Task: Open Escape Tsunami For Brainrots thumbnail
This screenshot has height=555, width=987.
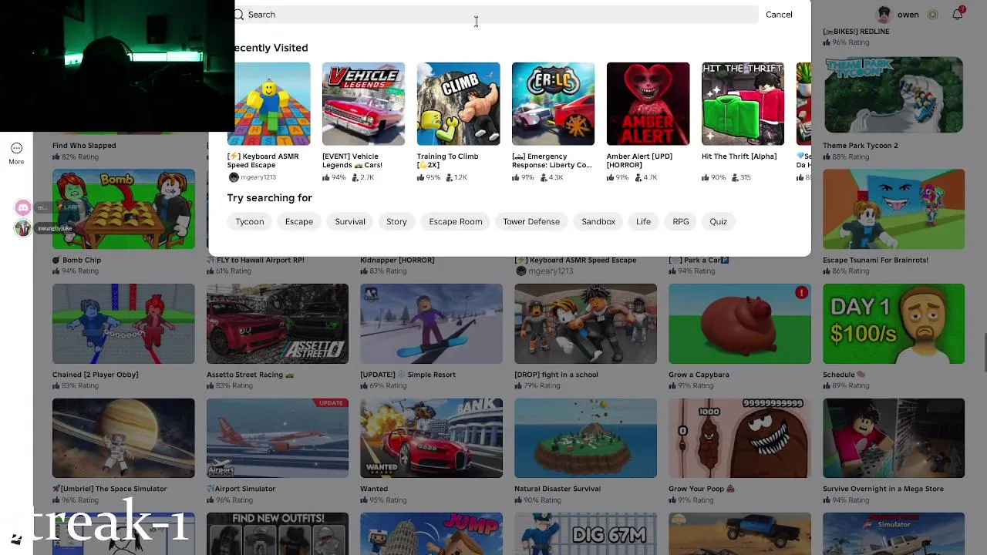Action: (x=894, y=209)
